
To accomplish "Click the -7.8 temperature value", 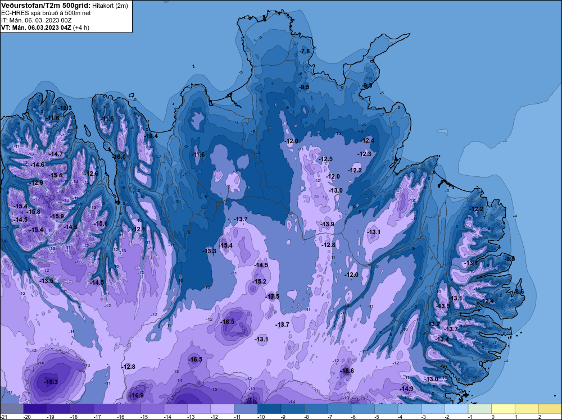I will [x=304, y=51].
